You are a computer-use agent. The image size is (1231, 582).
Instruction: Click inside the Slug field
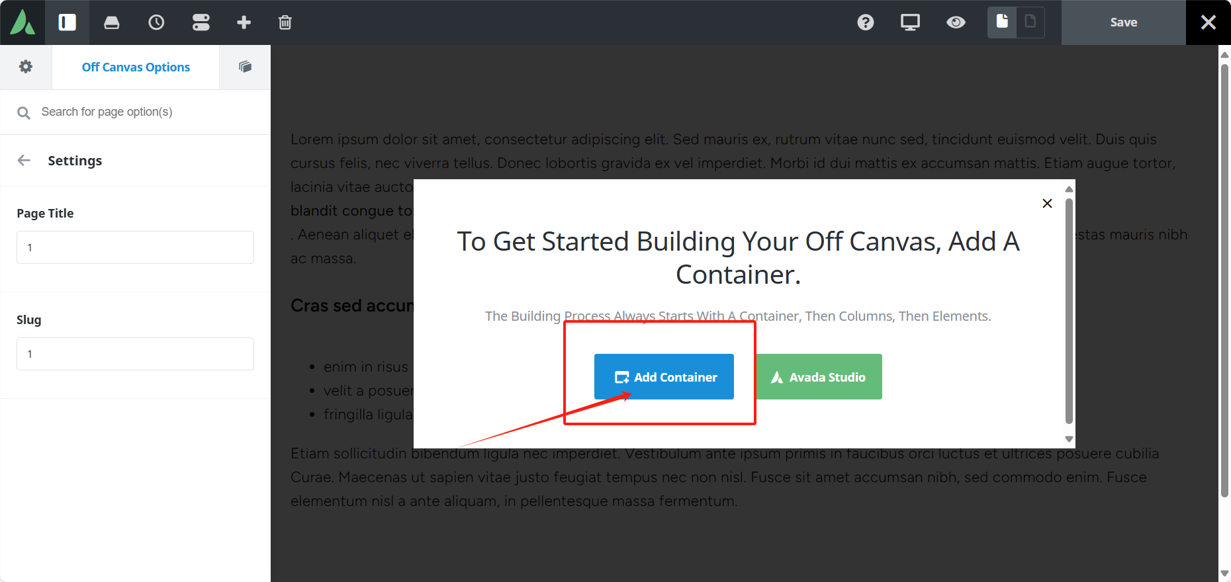(x=135, y=354)
